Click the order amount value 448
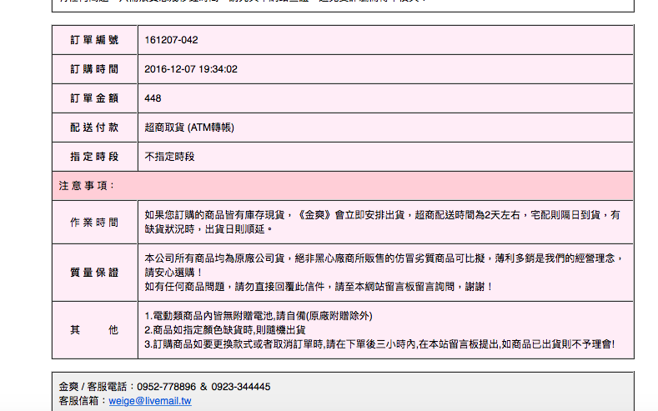This screenshot has height=411, width=658. pyautogui.click(x=153, y=98)
